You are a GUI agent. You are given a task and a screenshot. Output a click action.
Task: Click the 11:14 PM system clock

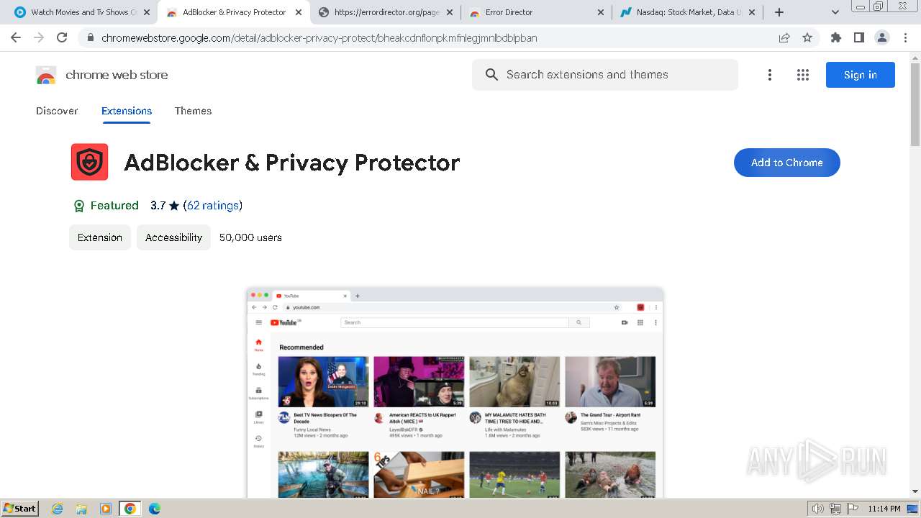(x=884, y=509)
